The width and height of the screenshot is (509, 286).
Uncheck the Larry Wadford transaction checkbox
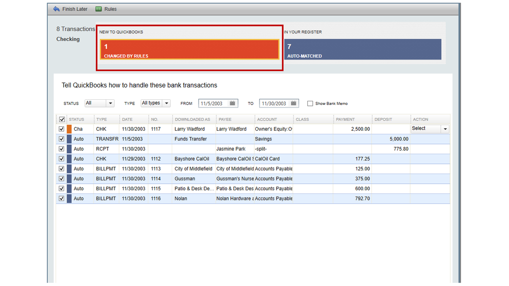pos(61,129)
